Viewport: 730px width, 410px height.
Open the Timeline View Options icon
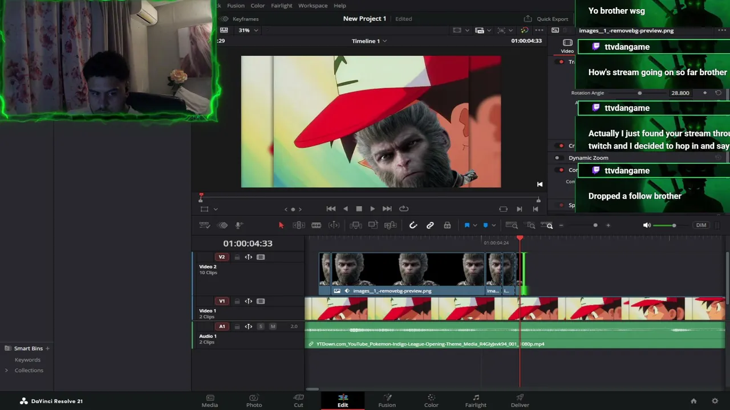pos(204,225)
